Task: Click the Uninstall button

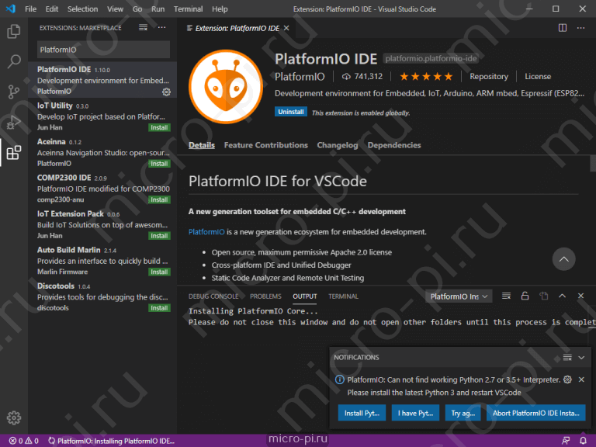Action: [x=291, y=112]
